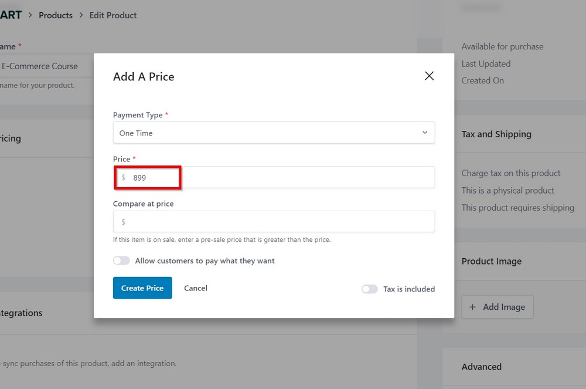Viewport: 586px width, 389px height.
Task: Close the Add A Price modal
Action: point(429,76)
